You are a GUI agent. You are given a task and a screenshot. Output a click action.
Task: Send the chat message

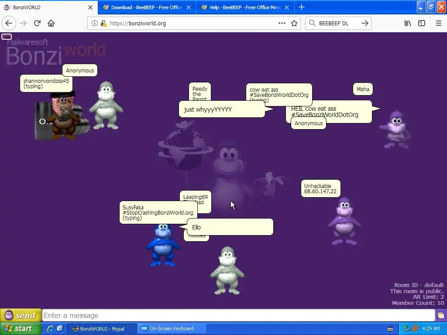tap(21, 315)
